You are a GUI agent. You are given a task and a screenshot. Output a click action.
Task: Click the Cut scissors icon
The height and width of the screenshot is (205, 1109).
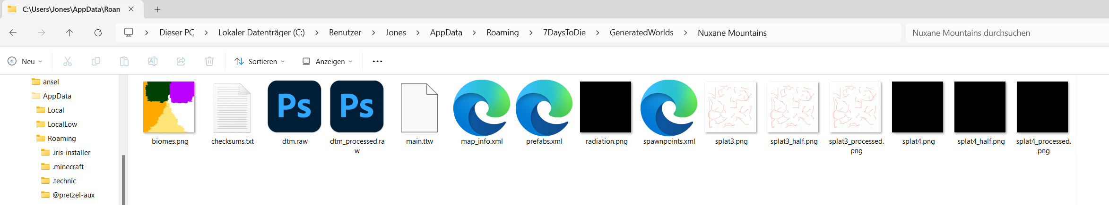coord(68,61)
